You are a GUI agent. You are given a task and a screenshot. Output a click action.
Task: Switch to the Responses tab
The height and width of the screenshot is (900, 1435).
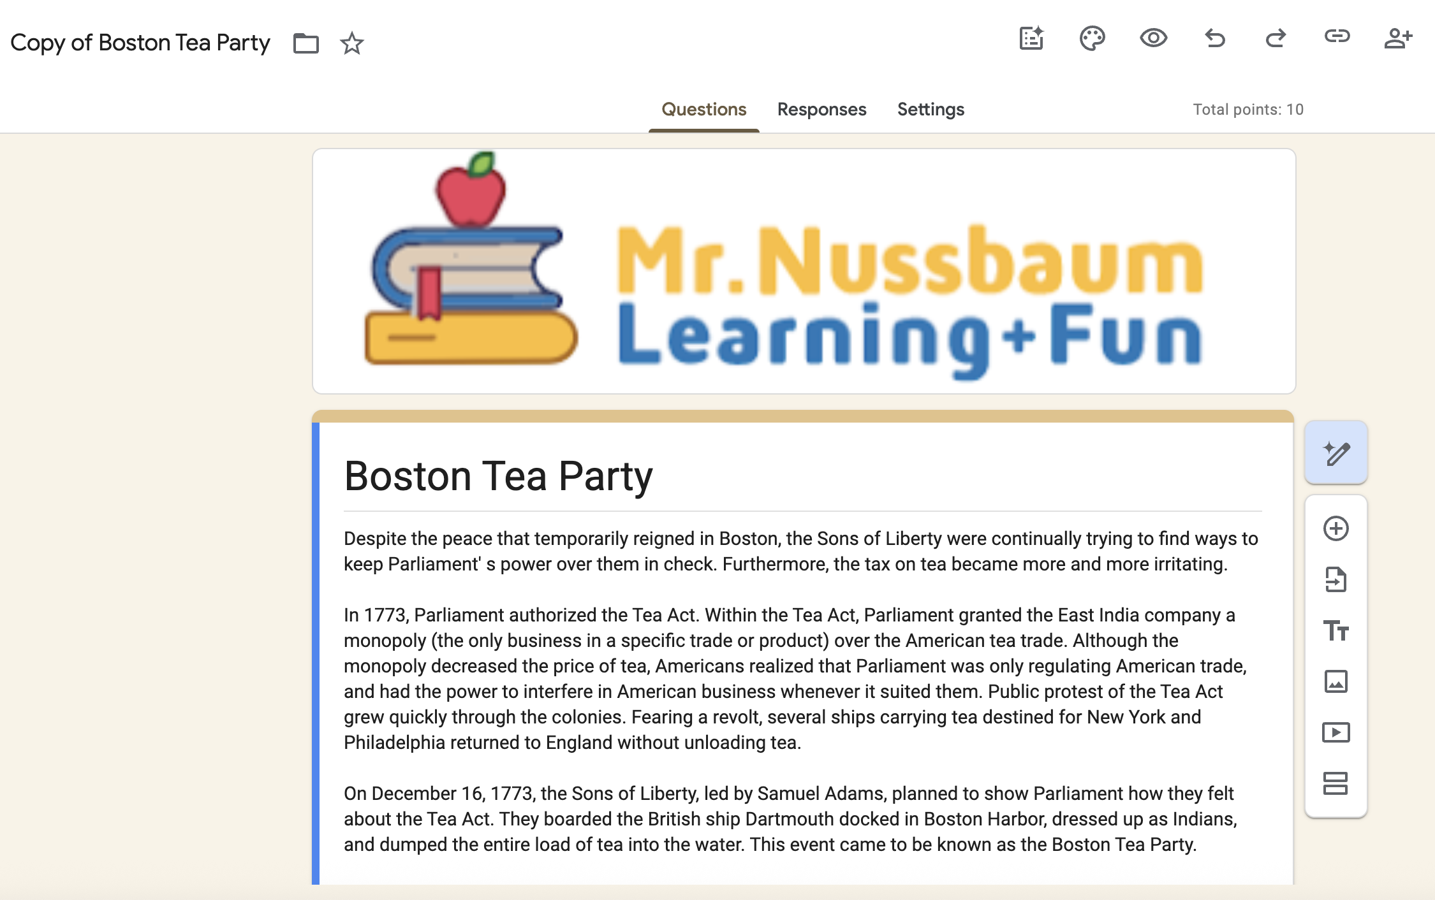tap(821, 110)
